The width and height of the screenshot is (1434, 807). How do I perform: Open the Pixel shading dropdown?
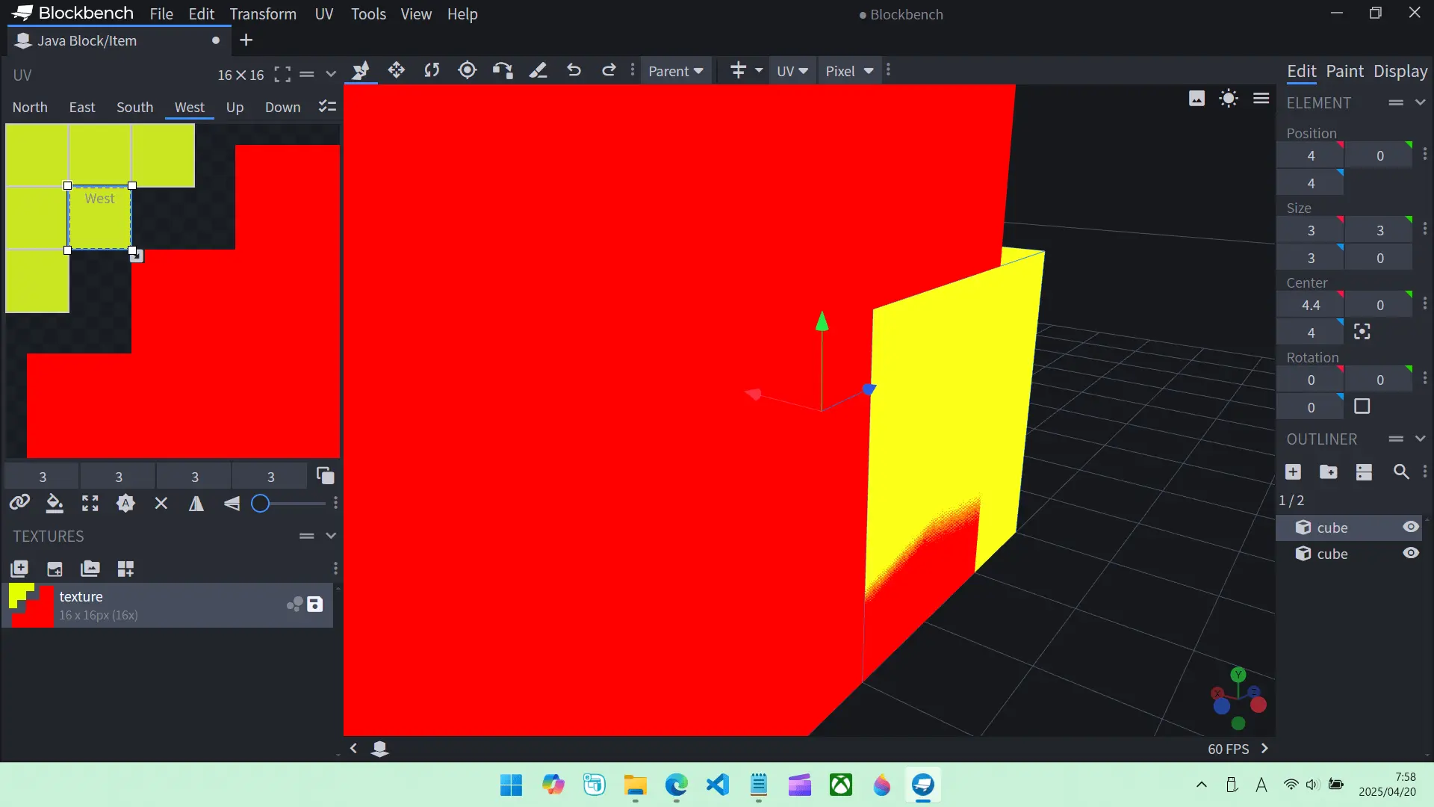tap(849, 71)
